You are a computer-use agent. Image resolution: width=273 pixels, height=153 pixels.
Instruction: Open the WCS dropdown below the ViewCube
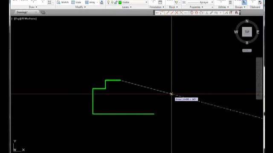247,51
